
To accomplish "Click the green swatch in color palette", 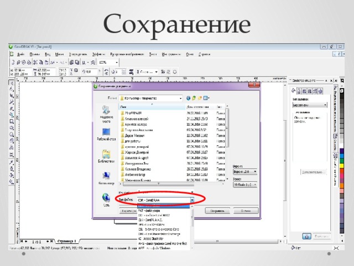I will coord(342,161).
